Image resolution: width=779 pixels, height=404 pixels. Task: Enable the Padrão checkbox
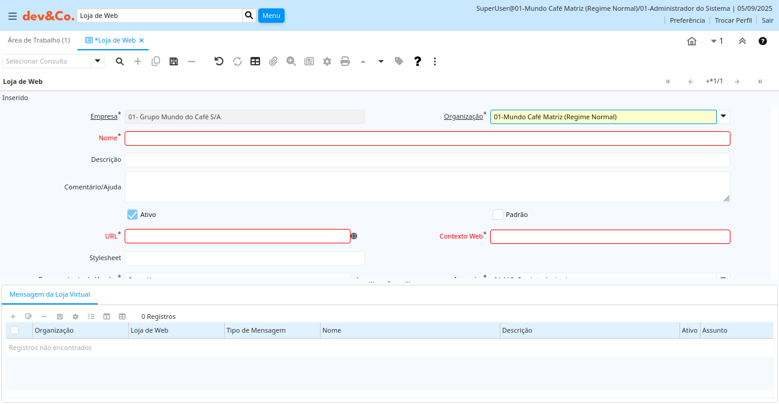497,215
